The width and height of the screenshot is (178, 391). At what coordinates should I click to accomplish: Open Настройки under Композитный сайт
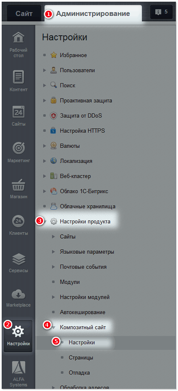82,343
